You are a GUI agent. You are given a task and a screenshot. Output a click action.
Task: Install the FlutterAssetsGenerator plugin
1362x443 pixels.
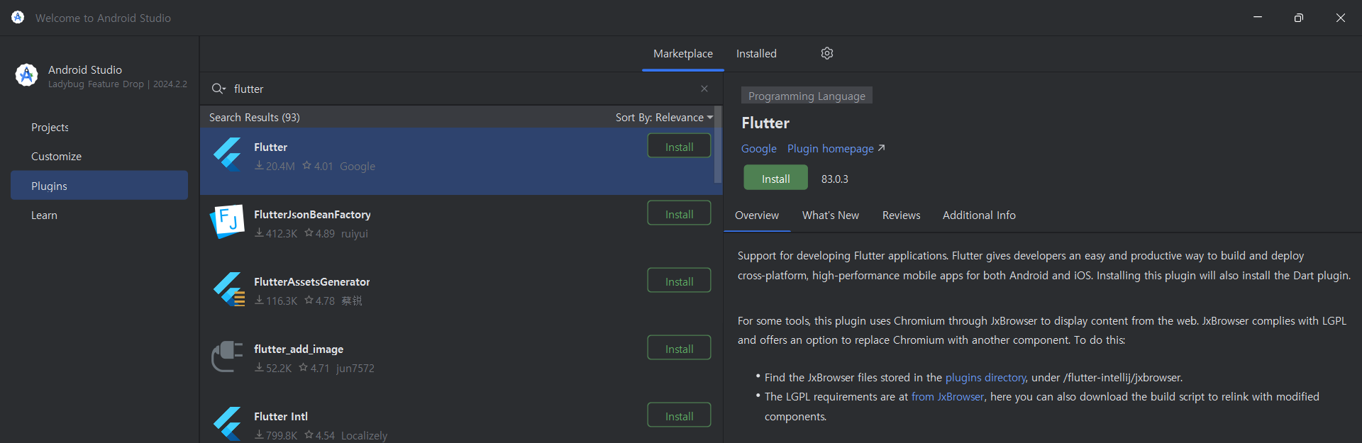[x=679, y=281]
